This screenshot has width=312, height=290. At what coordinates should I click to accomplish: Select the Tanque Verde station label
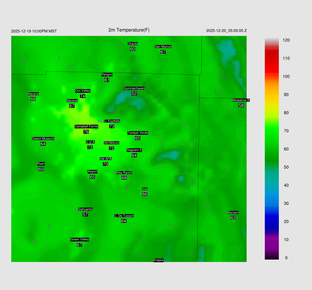point(138,133)
